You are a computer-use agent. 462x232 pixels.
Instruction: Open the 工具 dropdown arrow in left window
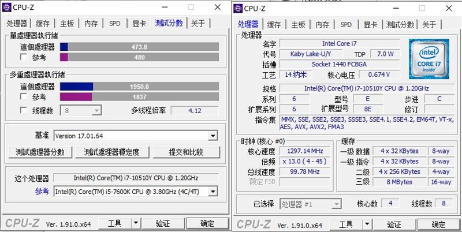[x=136, y=223]
